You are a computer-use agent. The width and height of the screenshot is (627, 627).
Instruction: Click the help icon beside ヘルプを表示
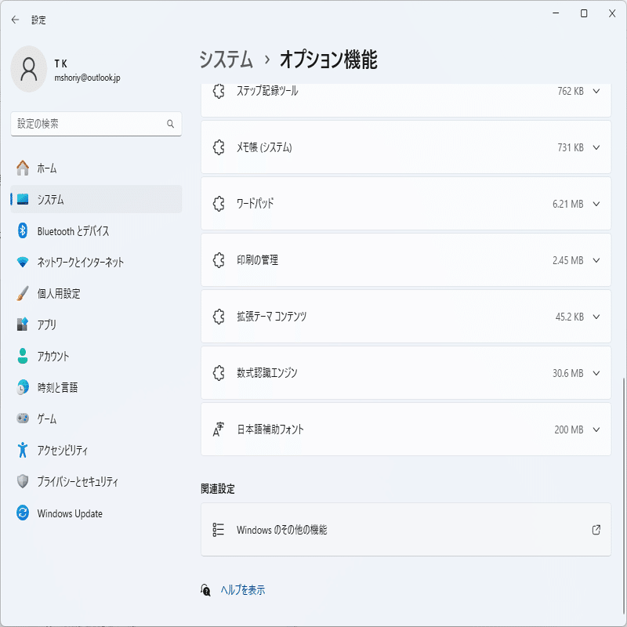coord(205,590)
